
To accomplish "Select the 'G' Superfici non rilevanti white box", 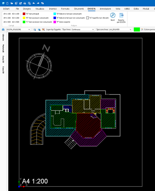I will click(x=87, y=18).
